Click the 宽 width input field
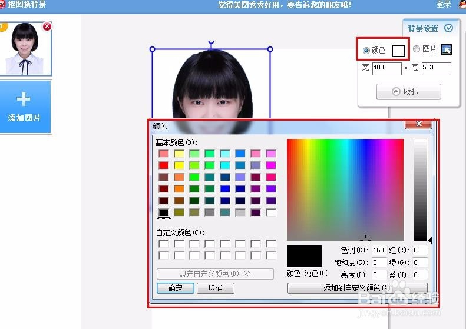Viewport: 466px width, 329px height. click(386, 68)
